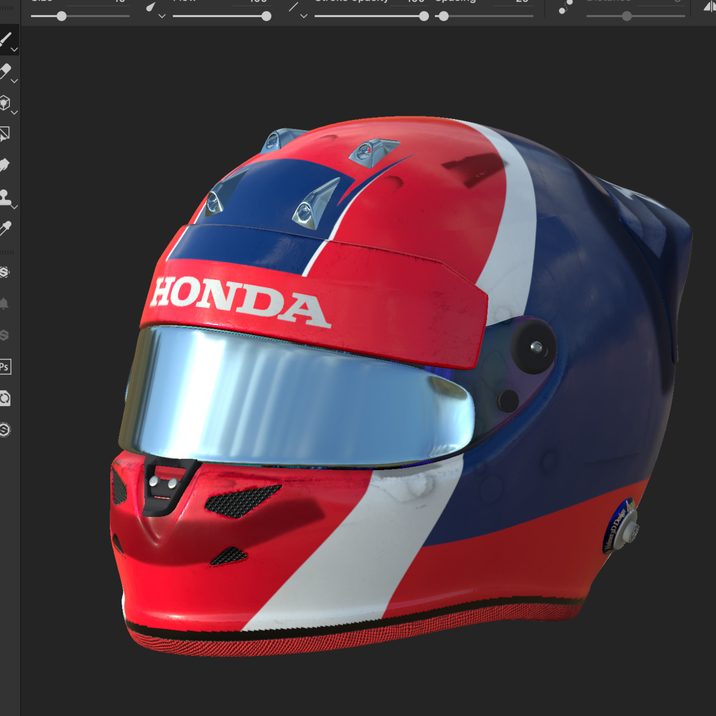This screenshot has width=716, height=716.
Task: Open pen pressure dropdown before Stroke opacity
Action: pos(304,16)
